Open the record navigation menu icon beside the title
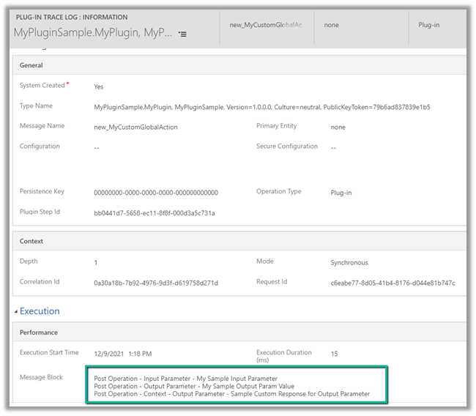The height and width of the screenshot is (416, 476). [x=182, y=34]
